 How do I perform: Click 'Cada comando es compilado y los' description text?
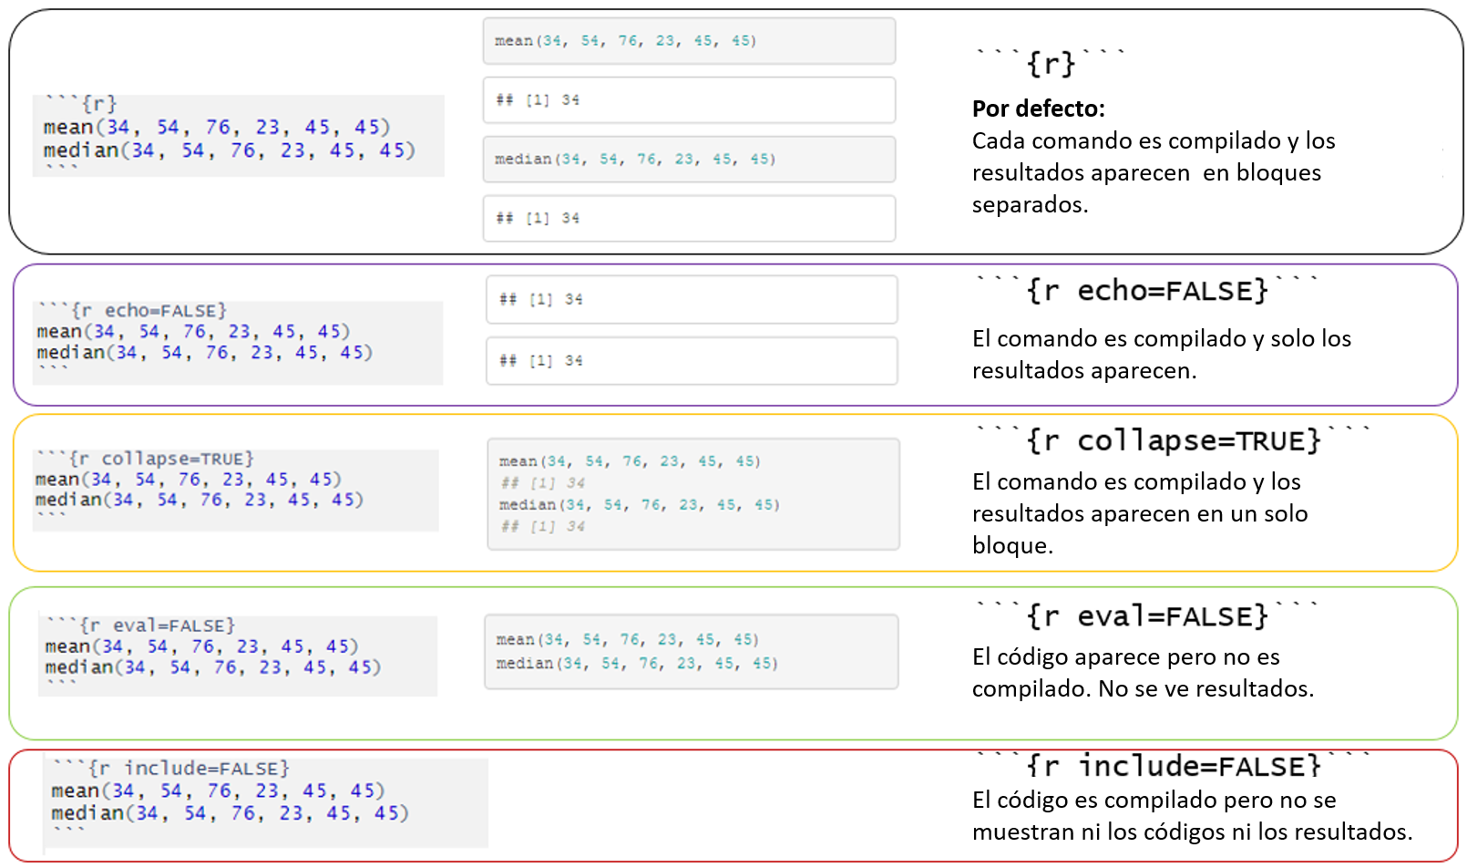[x=1154, y=141]
